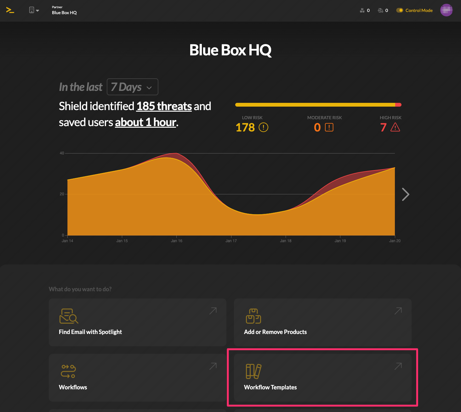Viewport: 461px width, 412px height.
Task: Open the Add or Remove Products card
Action: (x=323, y=322)
